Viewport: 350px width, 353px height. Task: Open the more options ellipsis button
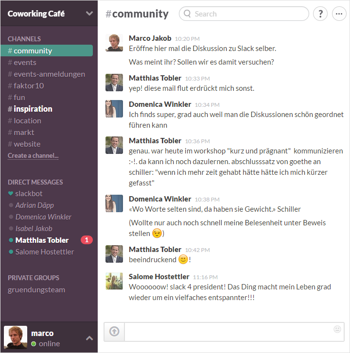coord(339,14)
